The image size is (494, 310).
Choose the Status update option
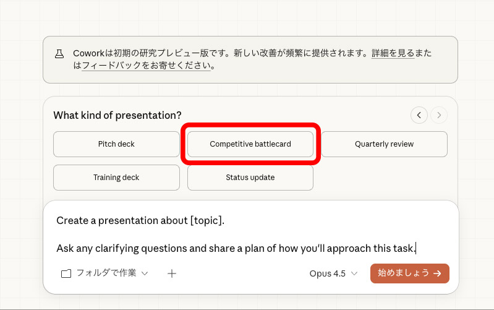pos(250,178)
